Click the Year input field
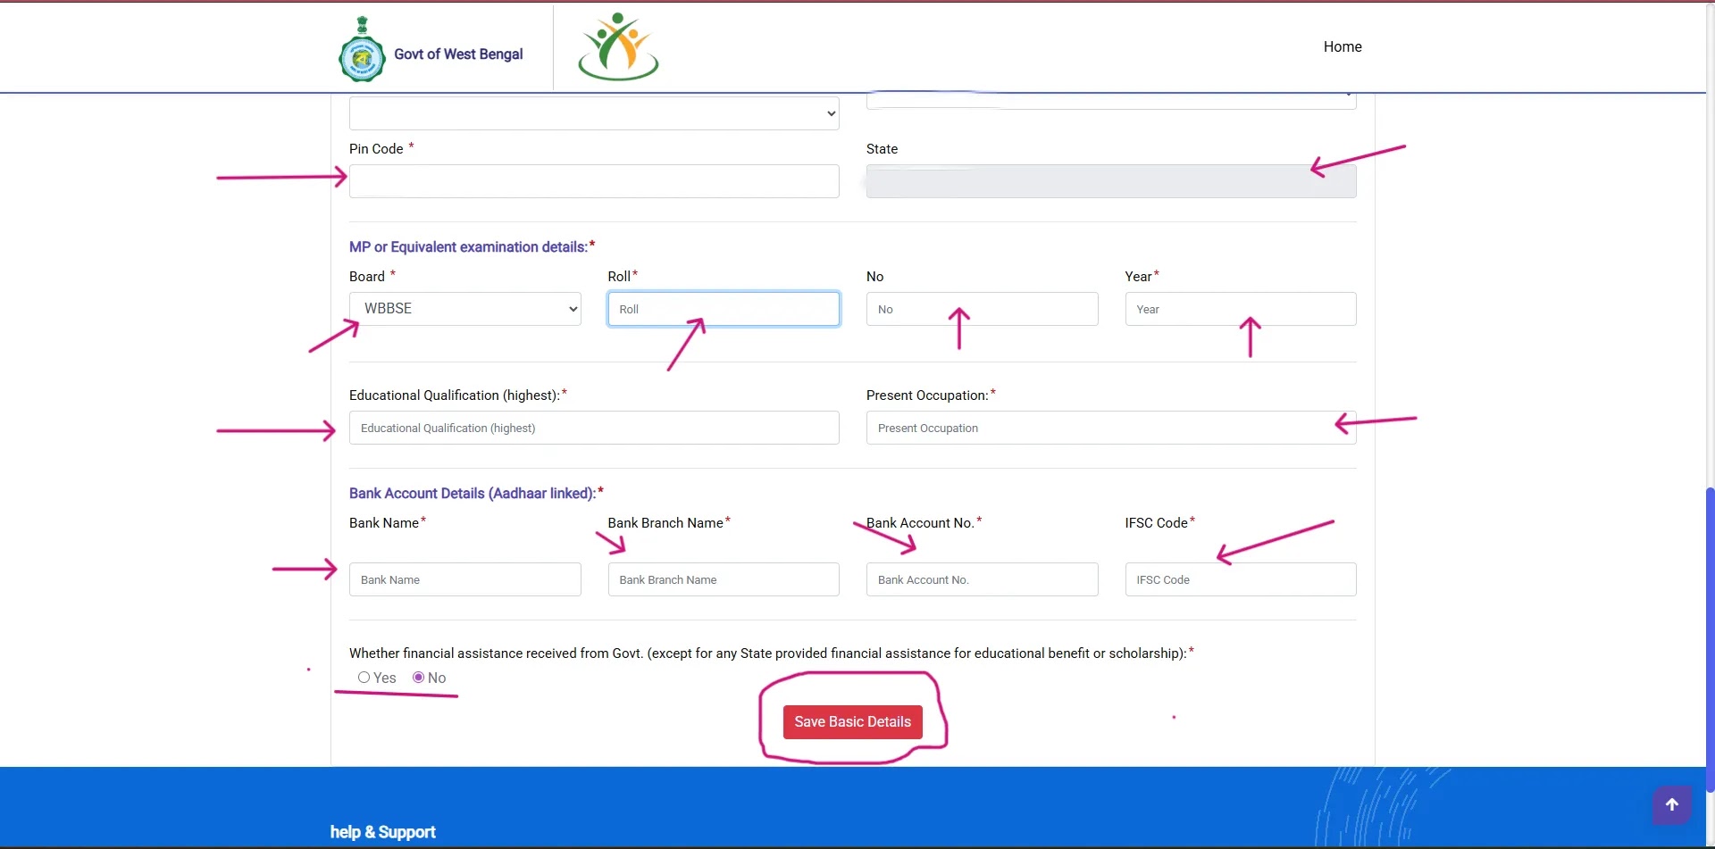This screenshot has height=849, width=1715. tap(1241, 309)
